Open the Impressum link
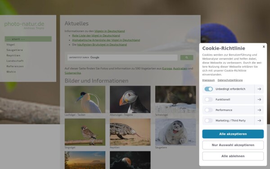 coord(208,80)
